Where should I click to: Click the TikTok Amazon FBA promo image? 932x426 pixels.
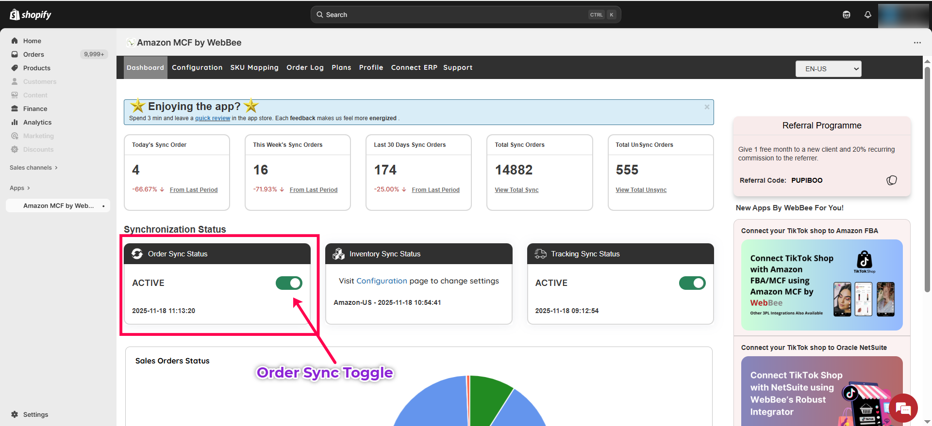tap(821, 285)
